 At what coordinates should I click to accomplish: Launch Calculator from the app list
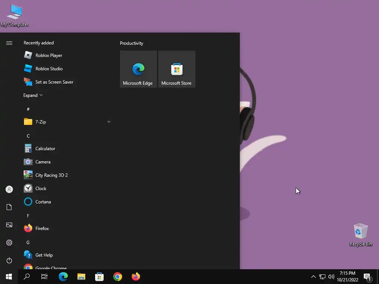(67, 149)
